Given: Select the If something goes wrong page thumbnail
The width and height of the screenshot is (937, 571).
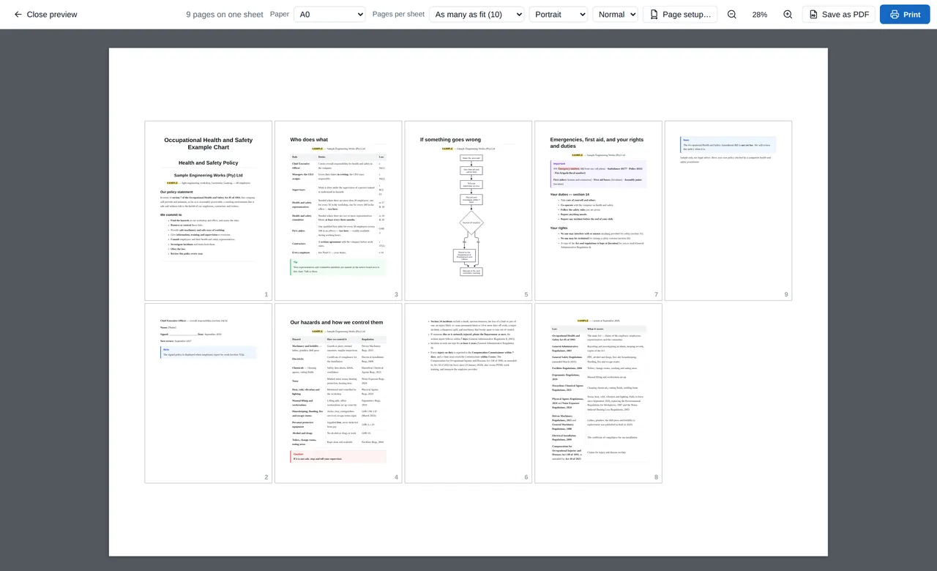Looking at the screenshot, I should point(468,211).
